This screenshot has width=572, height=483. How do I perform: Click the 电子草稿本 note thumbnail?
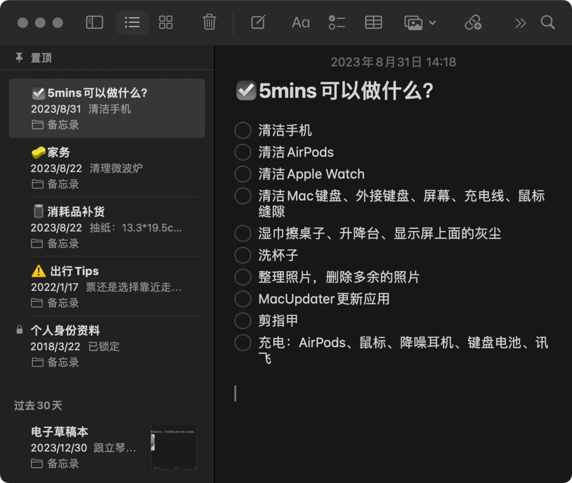[x=174, y=447]
